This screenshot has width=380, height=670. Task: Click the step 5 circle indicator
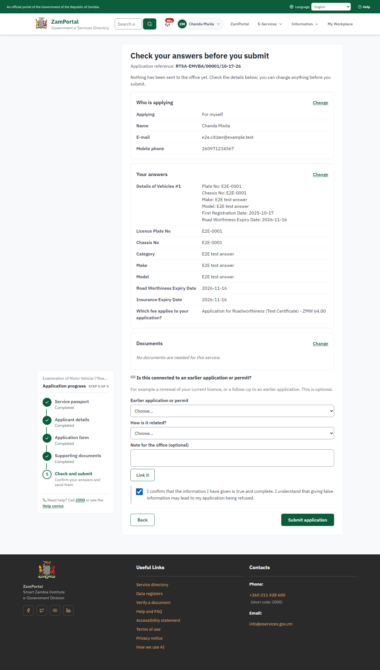[47, 474]
